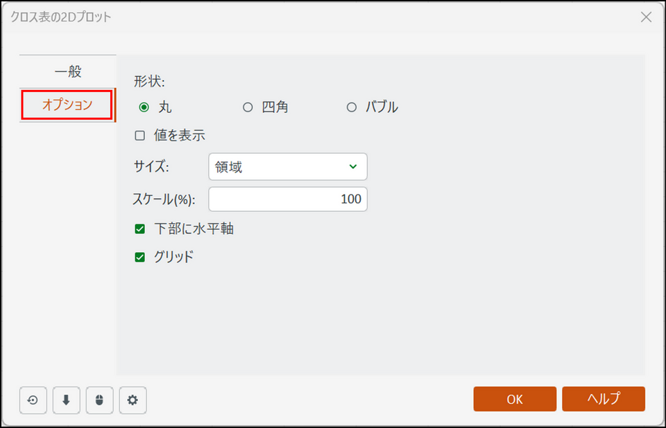Click the mouse icon button
Viewport: 666px width, 428px height.
coord(99,400)
